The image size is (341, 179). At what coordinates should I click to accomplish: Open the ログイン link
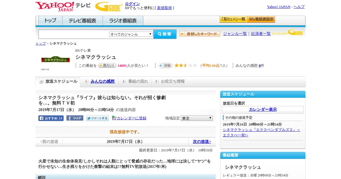pos(132,4)
